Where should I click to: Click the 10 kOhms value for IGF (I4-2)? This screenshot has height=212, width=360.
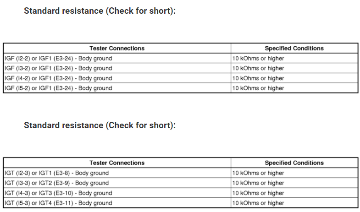coord(258,78)
